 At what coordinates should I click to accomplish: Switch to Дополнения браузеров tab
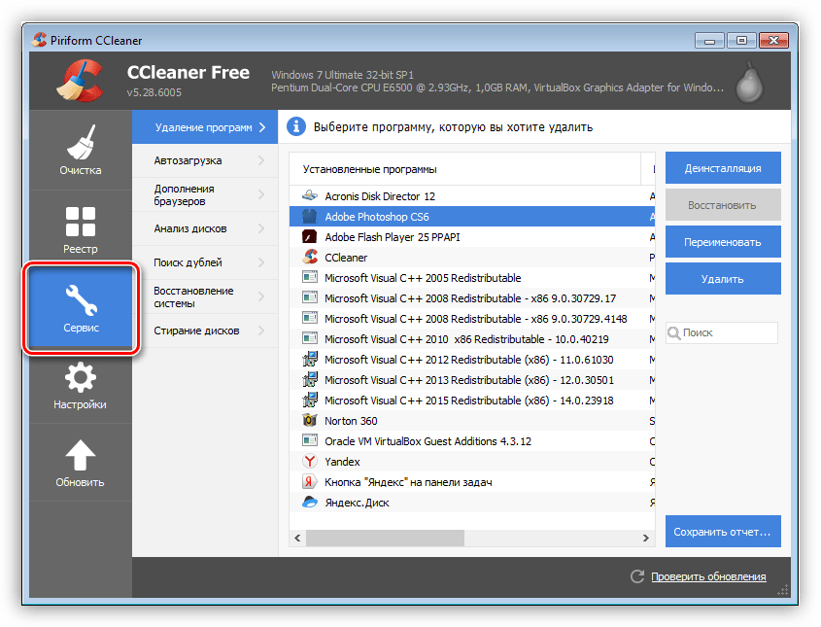(204, 194)
